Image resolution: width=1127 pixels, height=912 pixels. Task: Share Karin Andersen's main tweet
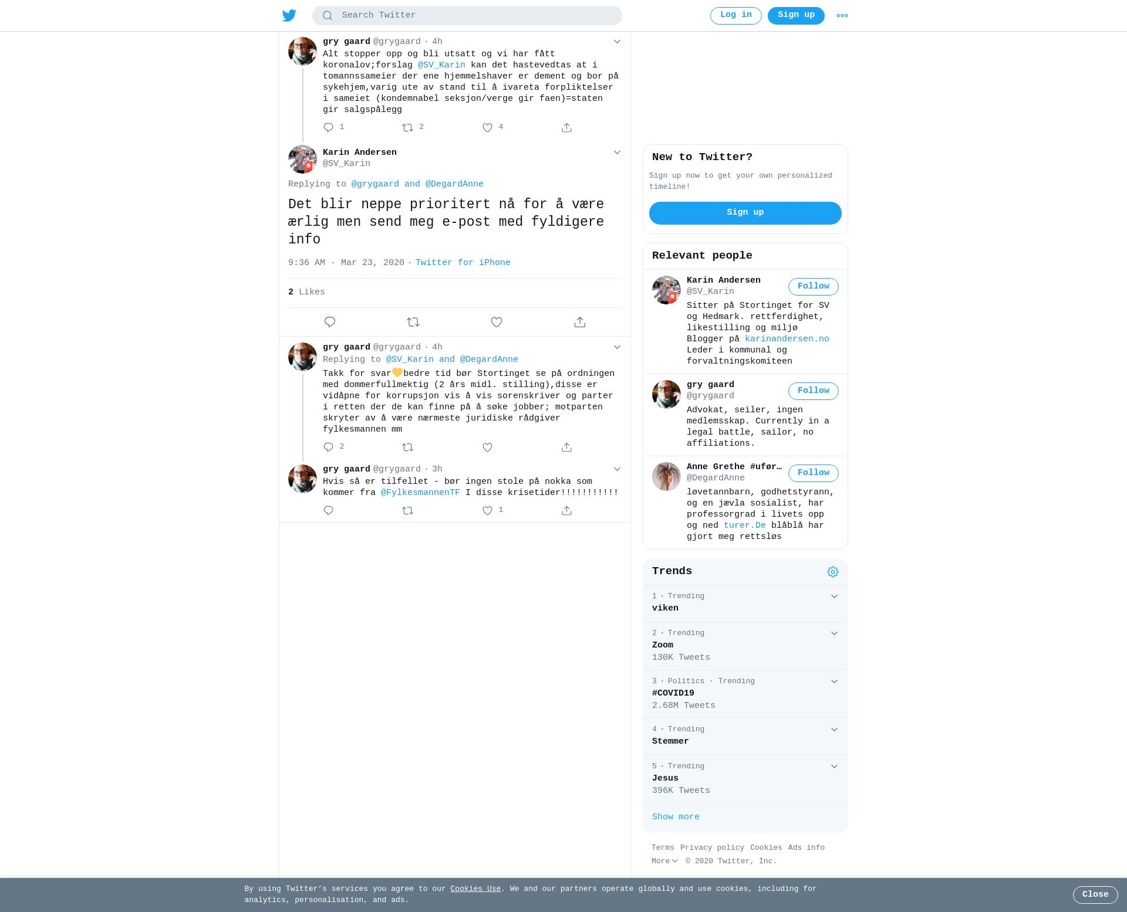[580, 322]
